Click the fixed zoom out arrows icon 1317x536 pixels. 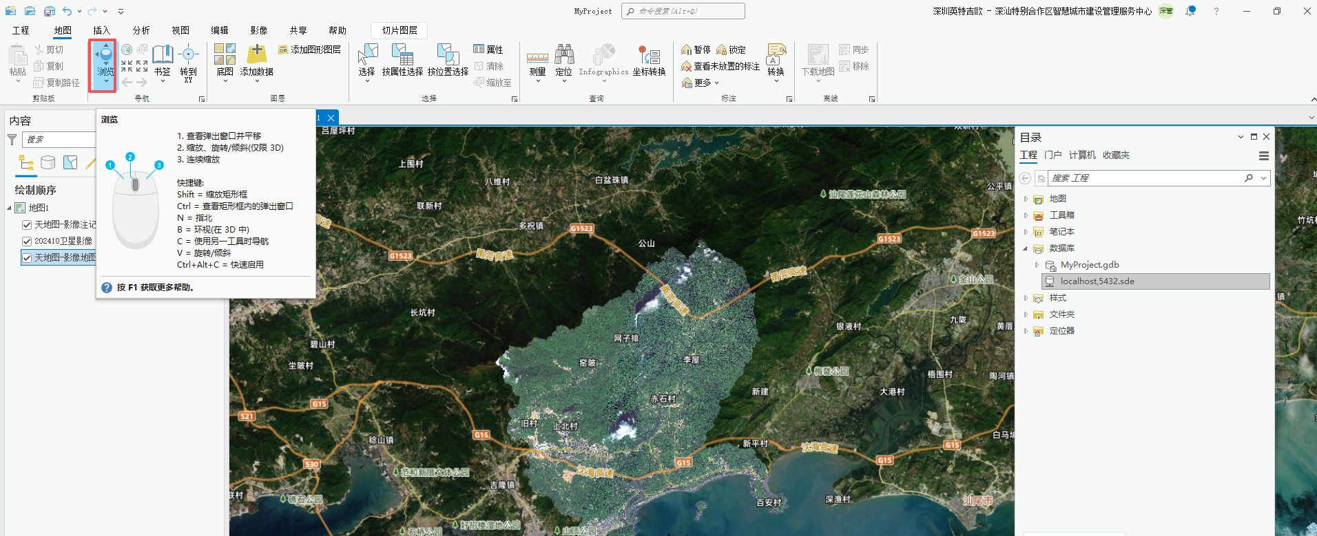coord(142,66)
